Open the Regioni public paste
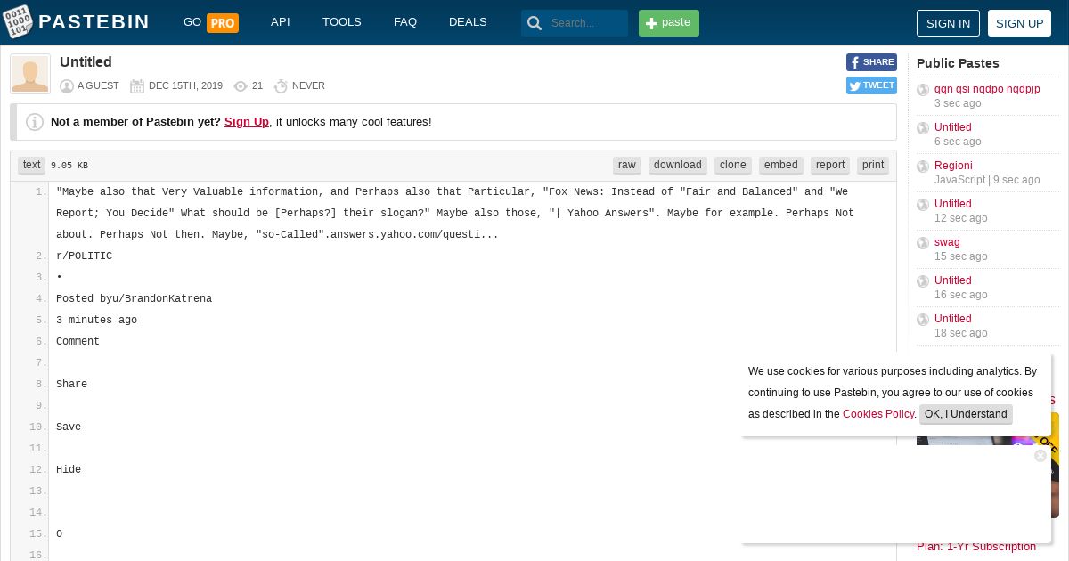This screenshot has height=561, width=1069. click(953, 166)
